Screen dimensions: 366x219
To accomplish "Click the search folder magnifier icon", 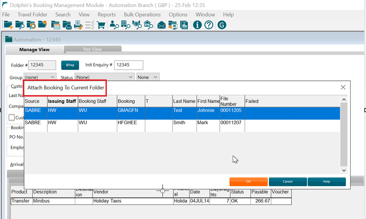I will [20, 25].
